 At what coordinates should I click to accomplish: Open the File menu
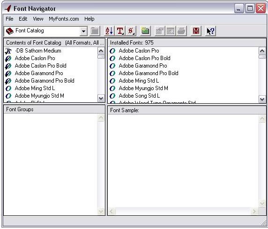[x=9, y=19]
